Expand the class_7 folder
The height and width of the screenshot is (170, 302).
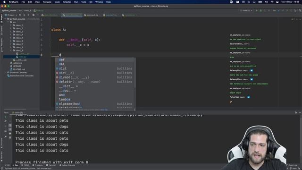(x=11, y=44)
